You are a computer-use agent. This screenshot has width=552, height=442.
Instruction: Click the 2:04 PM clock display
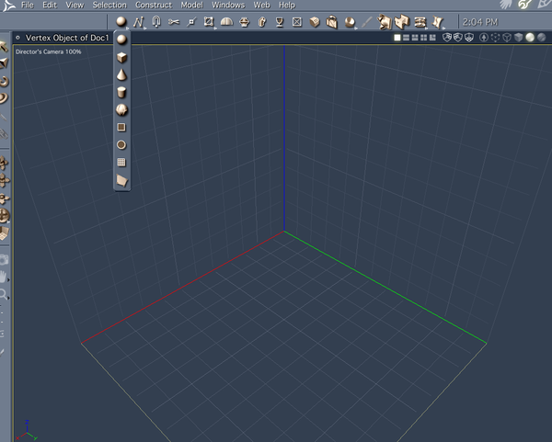coord(480,22)
